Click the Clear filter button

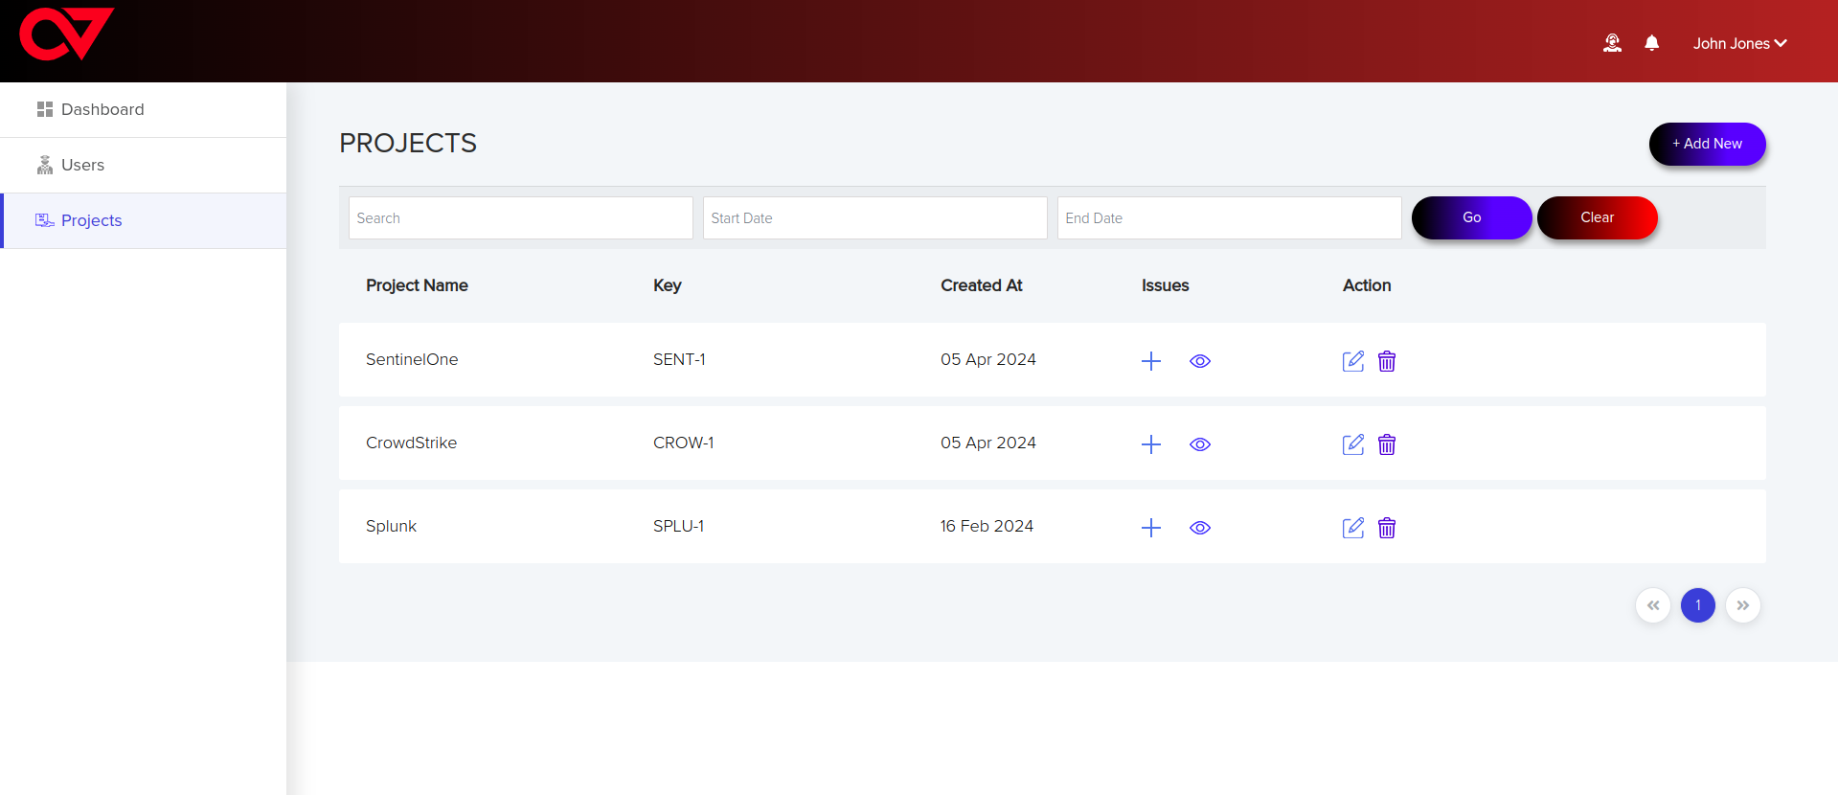1597,217
